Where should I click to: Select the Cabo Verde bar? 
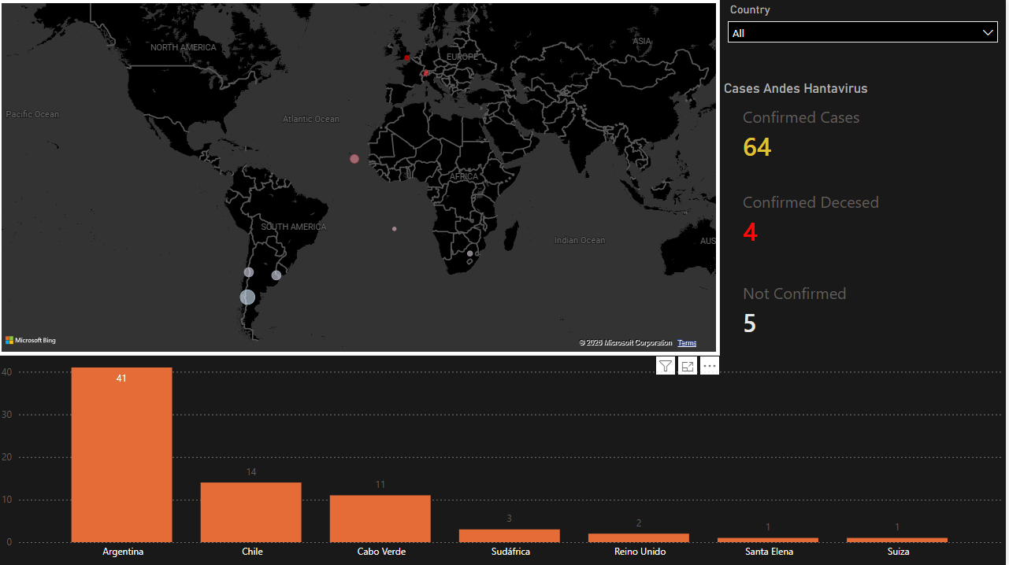pyautogui.click(x=380, y=519)
